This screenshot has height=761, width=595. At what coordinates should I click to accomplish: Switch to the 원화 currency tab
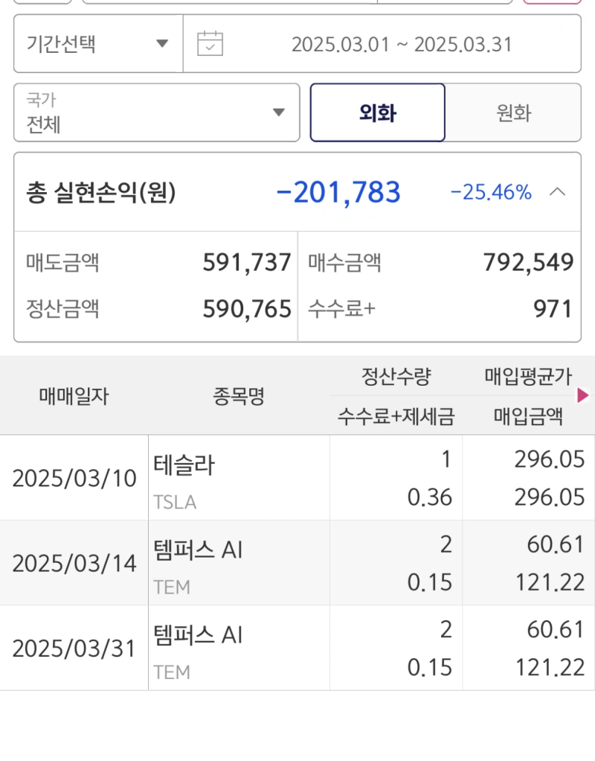click(x=513, y=112)
